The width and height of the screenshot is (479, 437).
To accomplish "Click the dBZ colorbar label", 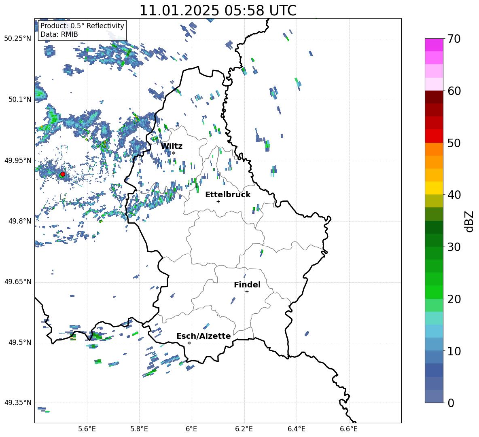I will 469,221.
